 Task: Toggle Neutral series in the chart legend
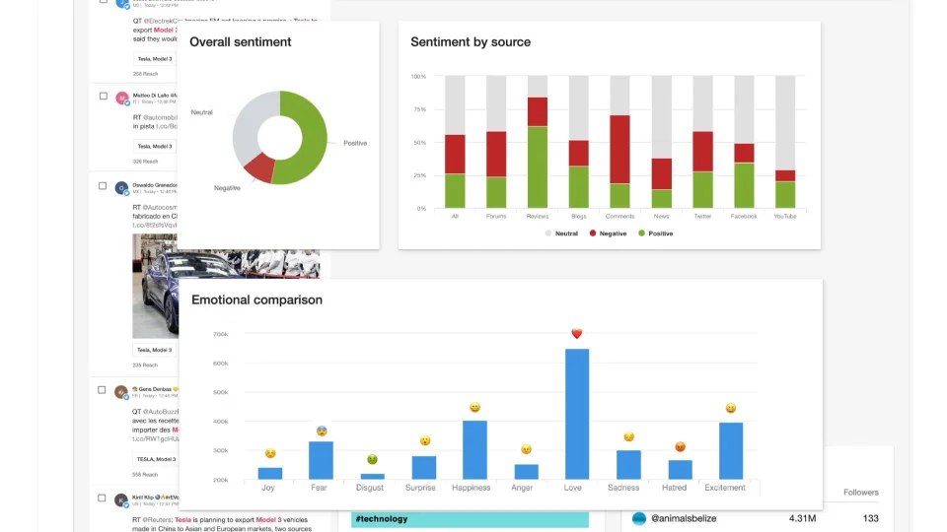(x=561, y=233)
